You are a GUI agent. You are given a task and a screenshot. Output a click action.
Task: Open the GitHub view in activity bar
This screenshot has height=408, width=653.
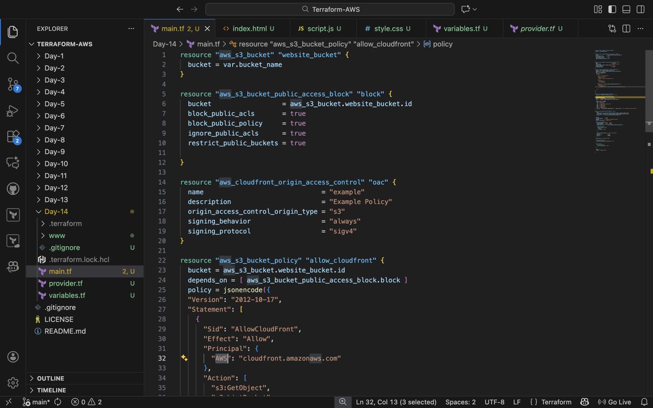pos(13,189)
